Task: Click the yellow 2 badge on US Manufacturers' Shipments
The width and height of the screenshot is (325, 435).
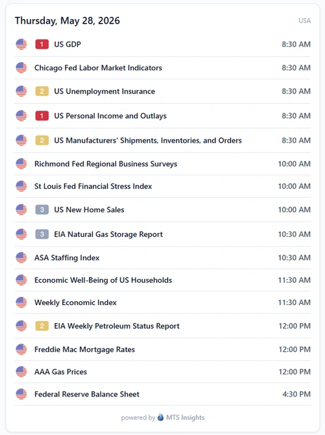Action: point(42,140)
